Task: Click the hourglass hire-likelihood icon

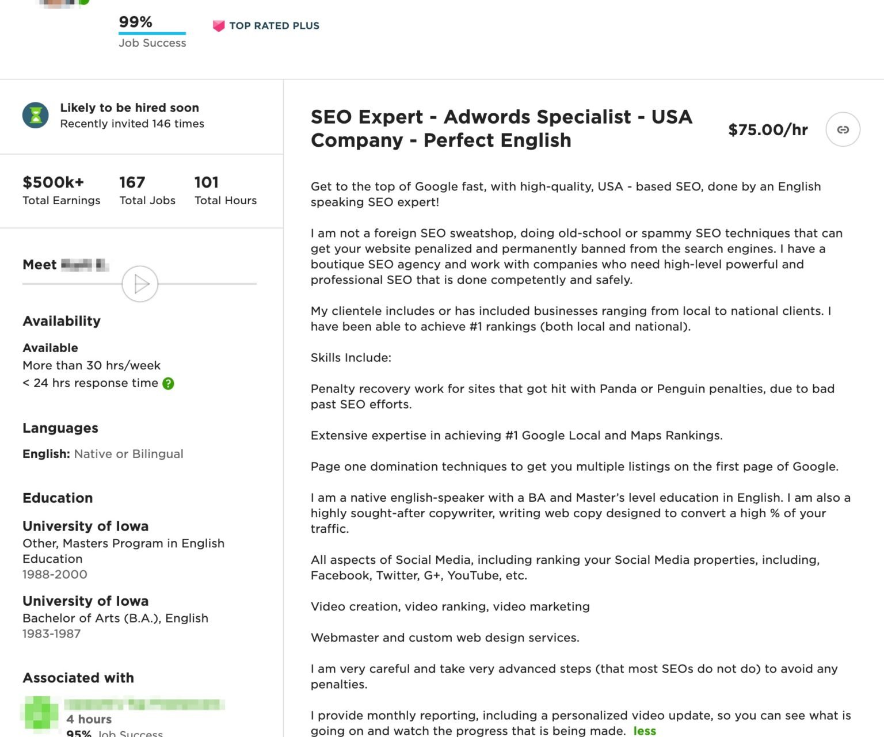Action: (35, 116)
